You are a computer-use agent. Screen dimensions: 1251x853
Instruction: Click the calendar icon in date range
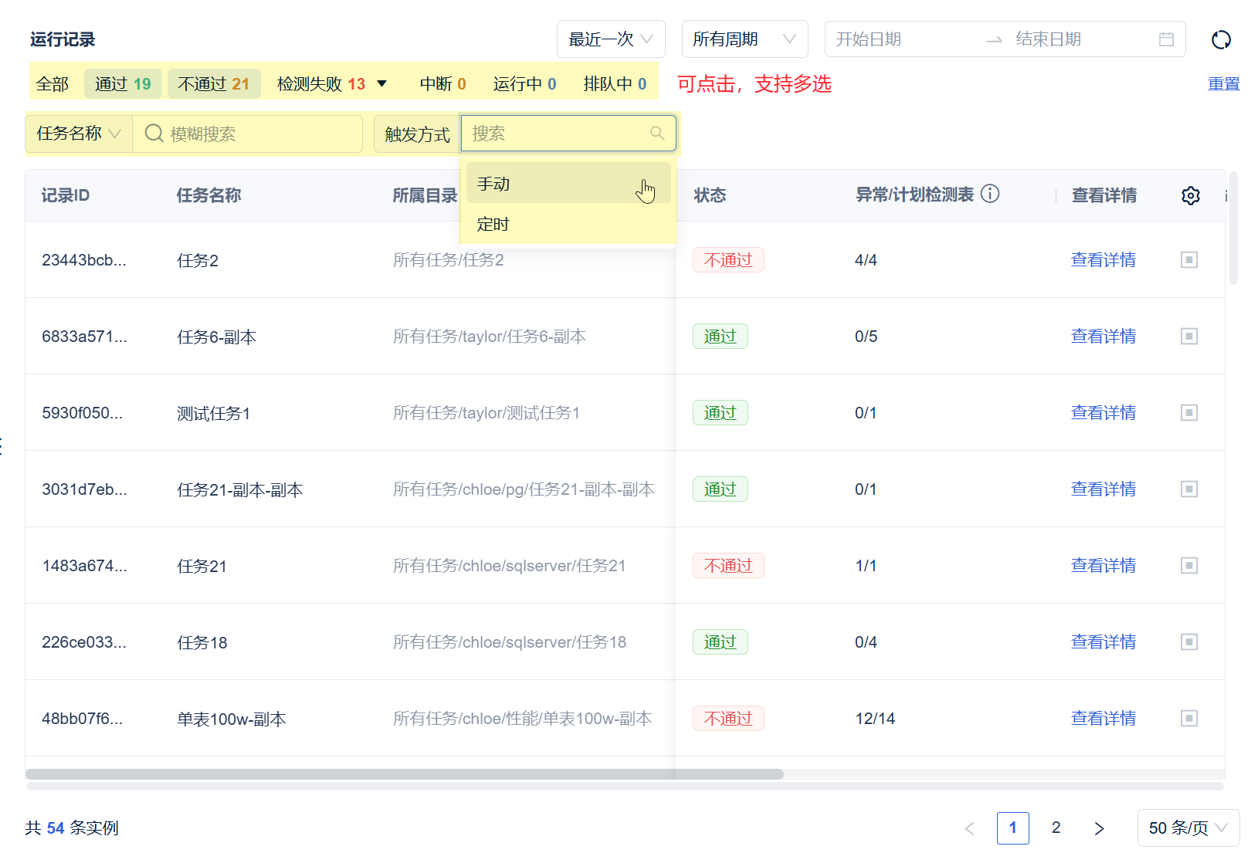tap(1167, 39)
